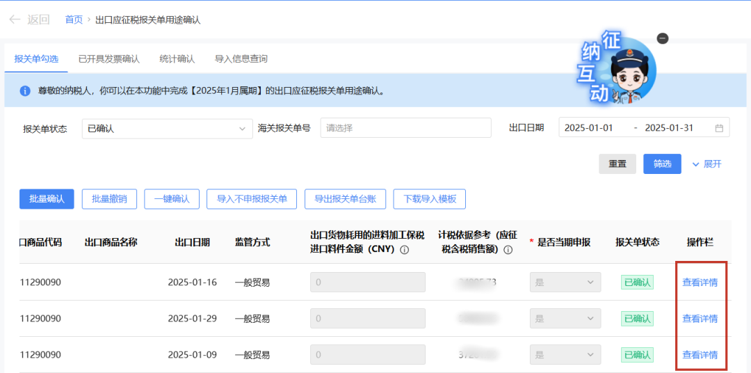Click the 筛选 filter button
Image resolution: width=751 pixels, height=373 pixels.
click(x=662, y=164)
